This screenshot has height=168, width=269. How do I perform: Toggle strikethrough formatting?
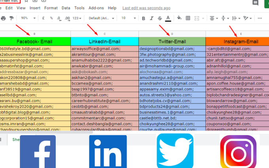(160, 18)
